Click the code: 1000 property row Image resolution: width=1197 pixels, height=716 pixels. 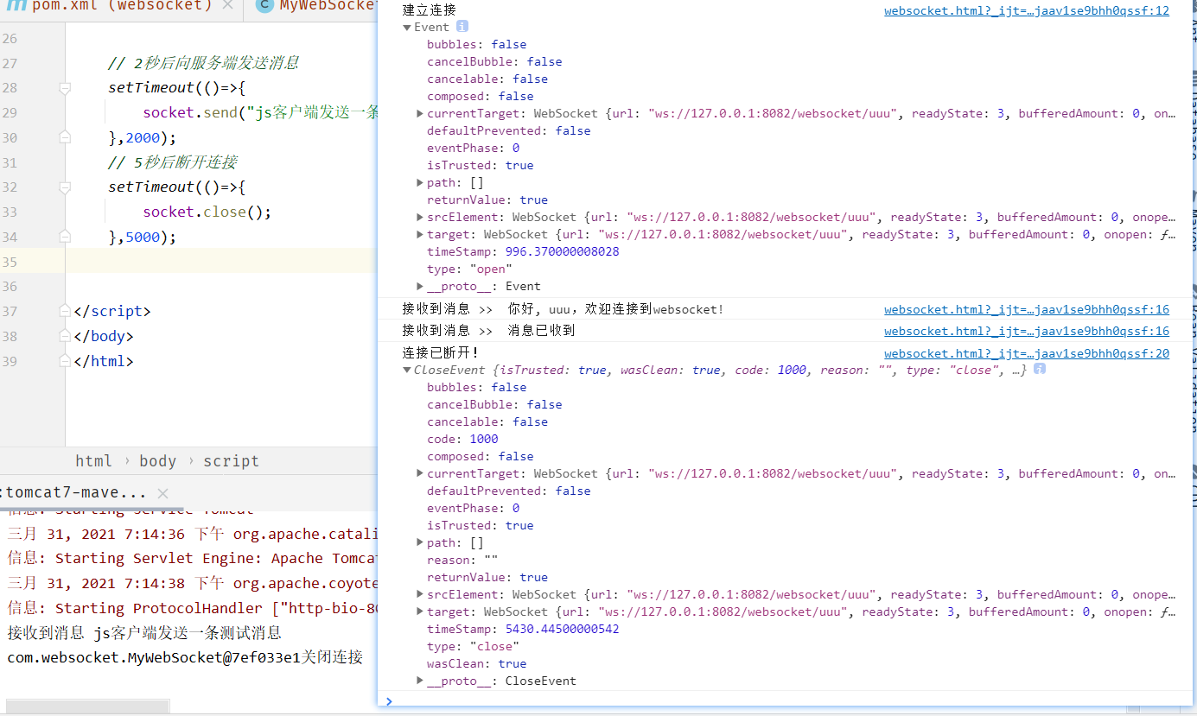pyautogui.click(x=462, y=439)
